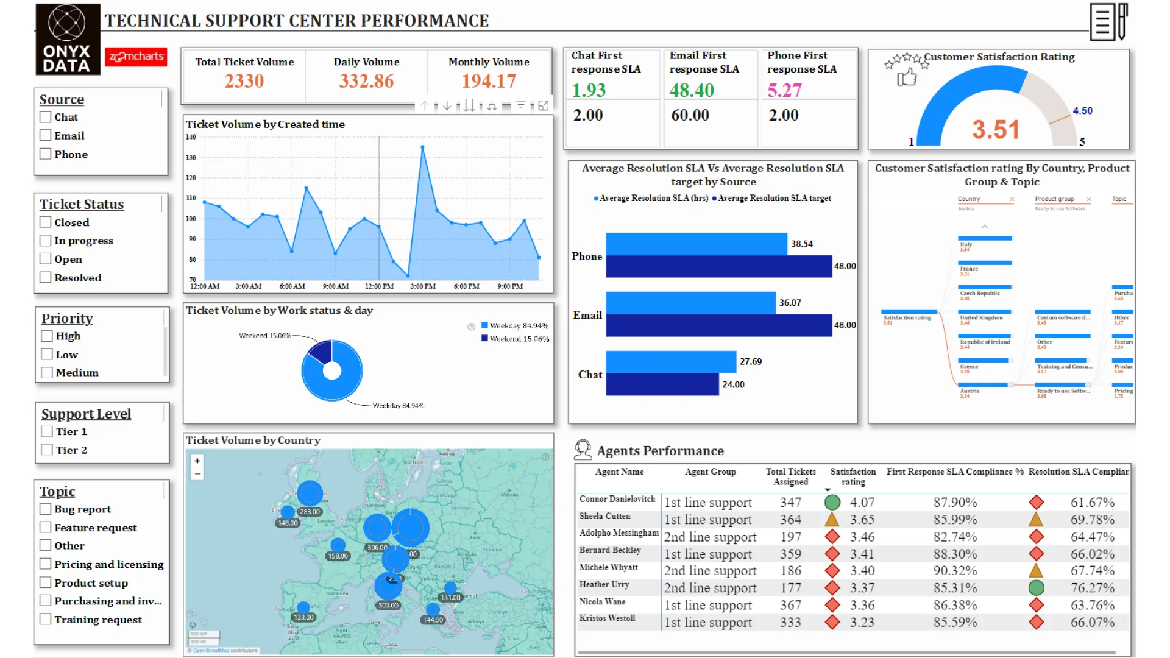Click the Chat 24.00 dark blue bar

(x=662, y=384)
